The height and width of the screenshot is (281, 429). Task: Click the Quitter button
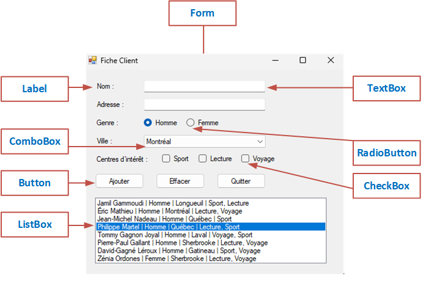[241, 181]
